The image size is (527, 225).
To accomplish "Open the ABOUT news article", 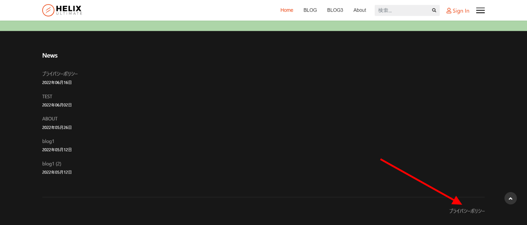I will [x=50, y=119].
